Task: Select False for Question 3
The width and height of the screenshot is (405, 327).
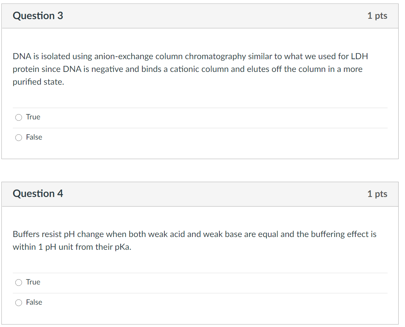Action: [18, 137]
